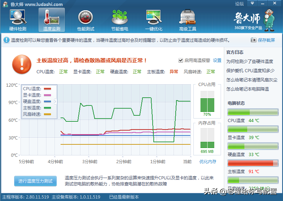Click the 官方日志 section heading

click(x=235, y=52)
